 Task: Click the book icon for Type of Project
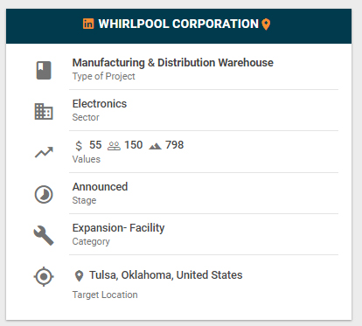[44, 70]
